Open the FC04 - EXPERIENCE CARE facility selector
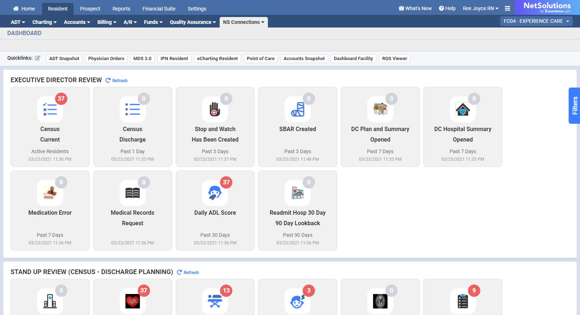The height and width of the screenshot is (315, 580). 536,21
